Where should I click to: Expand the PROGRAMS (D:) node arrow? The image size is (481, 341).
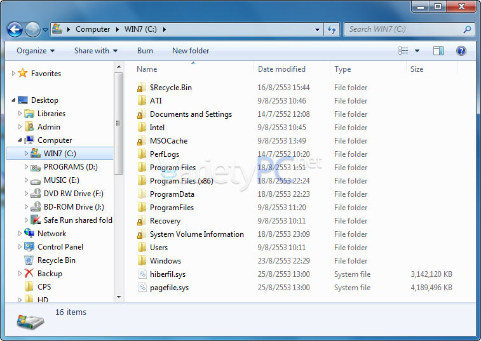pos(26,167)
